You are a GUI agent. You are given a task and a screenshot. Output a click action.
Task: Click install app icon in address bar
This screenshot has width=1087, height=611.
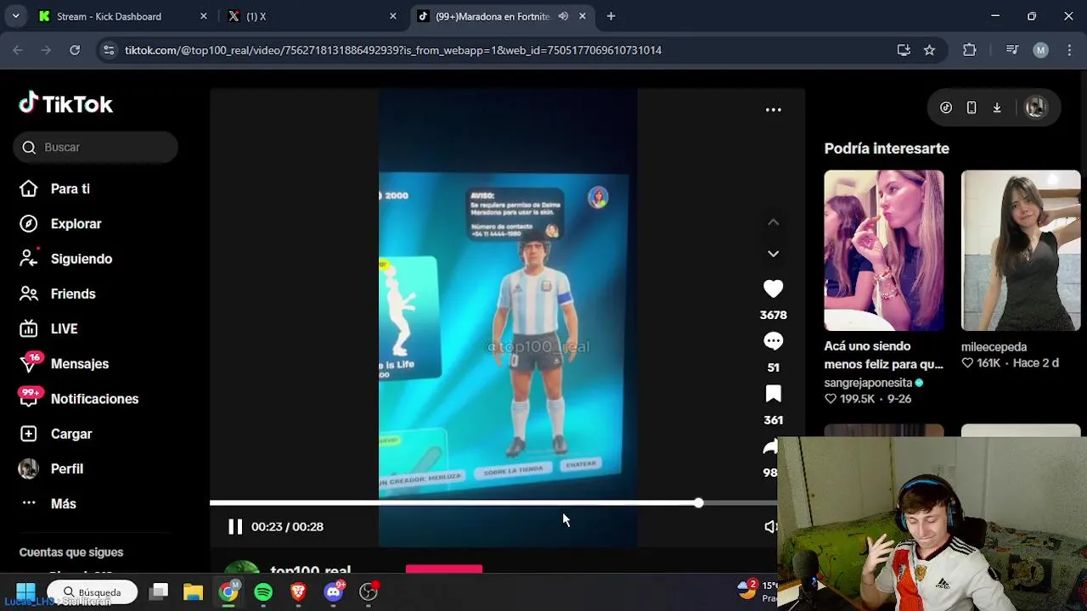pyautogui.click(x=904, y=50)
